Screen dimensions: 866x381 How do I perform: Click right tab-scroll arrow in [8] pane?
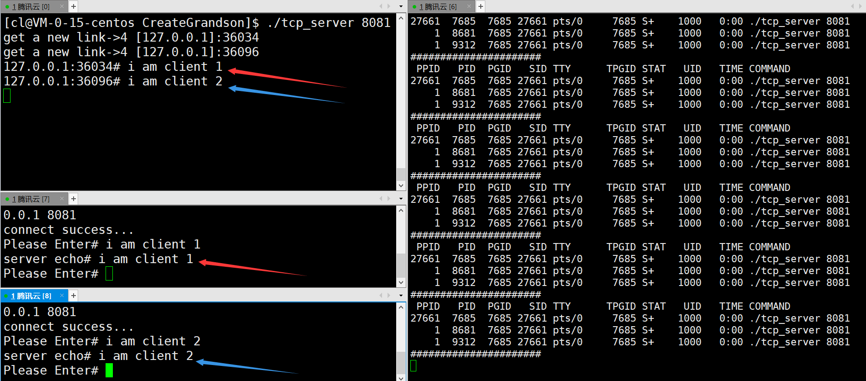pos(389,296)
